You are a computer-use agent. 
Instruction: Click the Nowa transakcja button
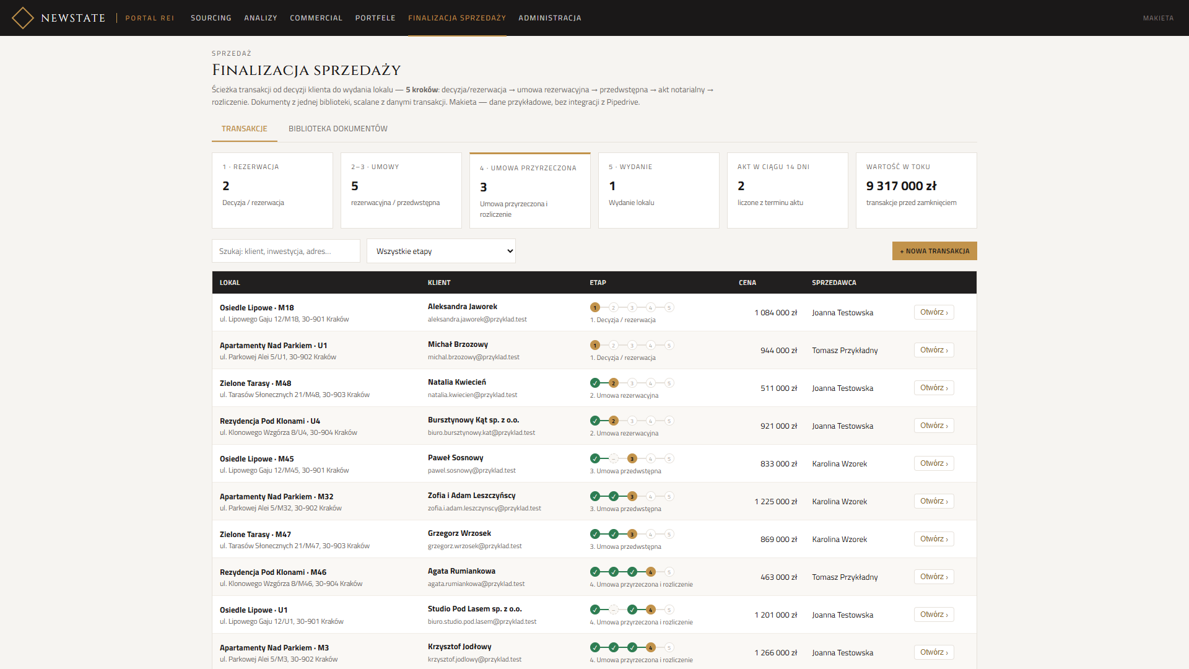click(934, 251)
